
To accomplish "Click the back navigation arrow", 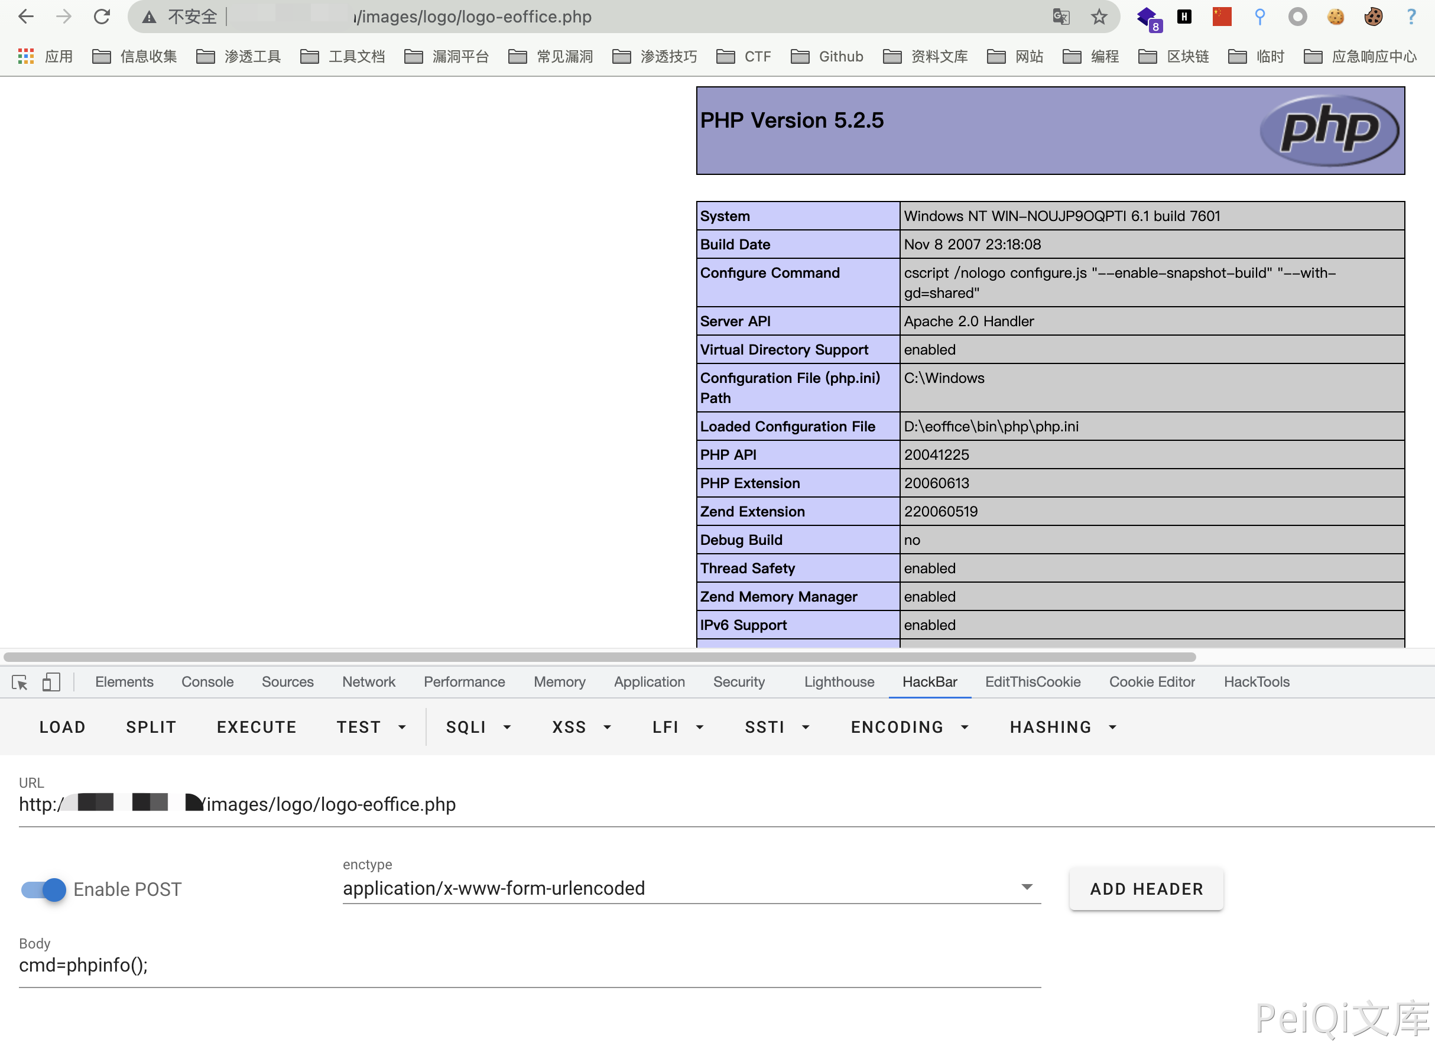I will pos(26,17).
